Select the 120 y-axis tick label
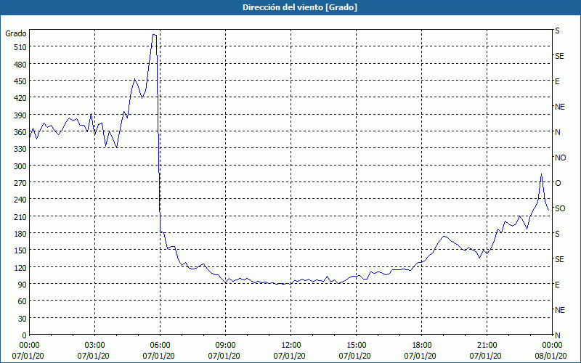The width and height of the screenshot is (581, 363). click(20, 267)
